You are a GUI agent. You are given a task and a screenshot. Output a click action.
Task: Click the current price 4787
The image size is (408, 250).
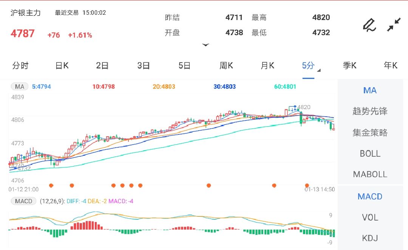coord(23,34)
